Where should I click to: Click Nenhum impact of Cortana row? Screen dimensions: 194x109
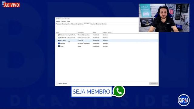[105, 43]
